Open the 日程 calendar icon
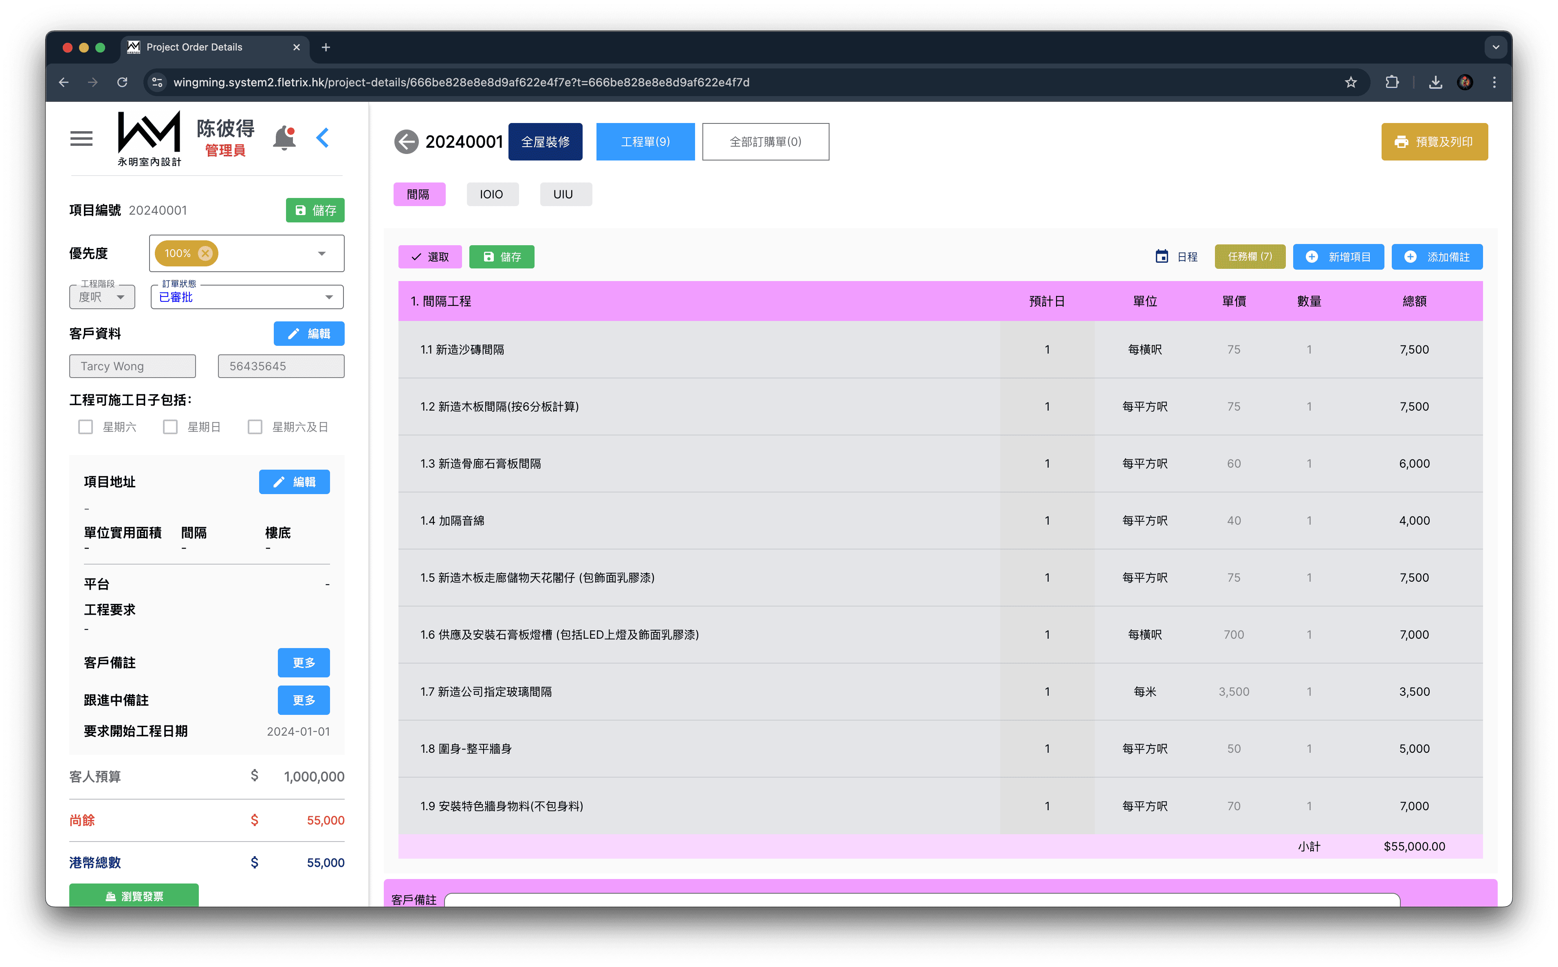This screenshot has height=967, width=1558. (1162, 257)
